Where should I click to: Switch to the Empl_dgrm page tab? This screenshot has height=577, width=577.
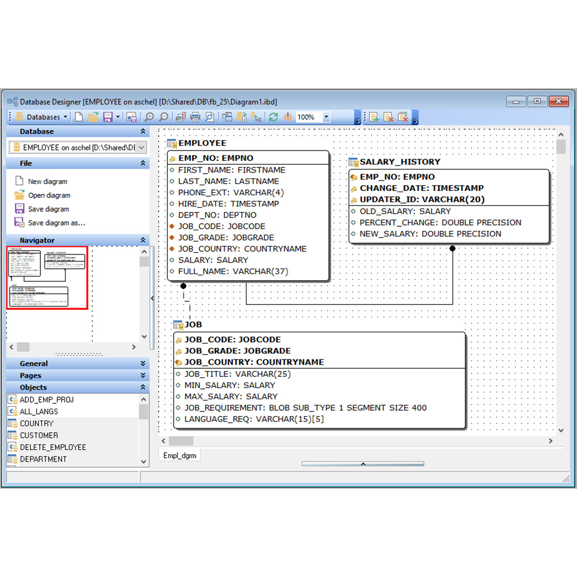tap(179, 456)
